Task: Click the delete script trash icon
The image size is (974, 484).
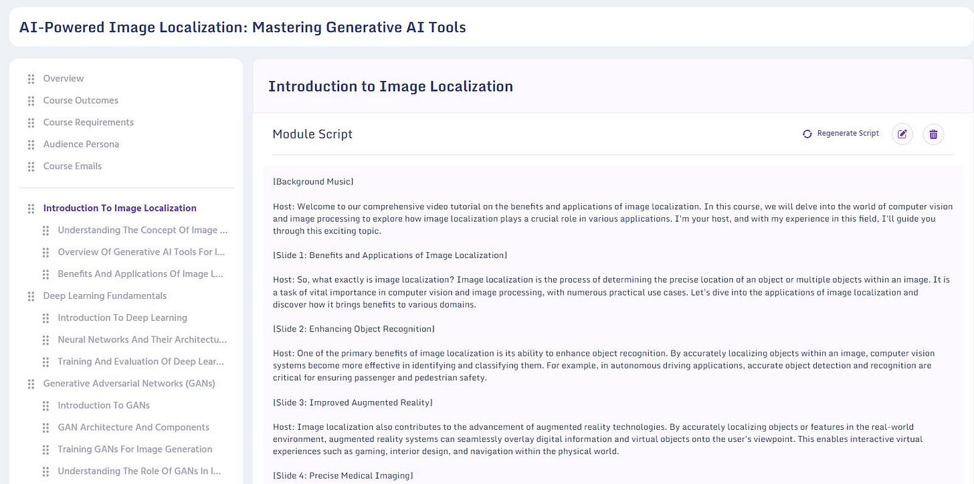Action: 934,134
